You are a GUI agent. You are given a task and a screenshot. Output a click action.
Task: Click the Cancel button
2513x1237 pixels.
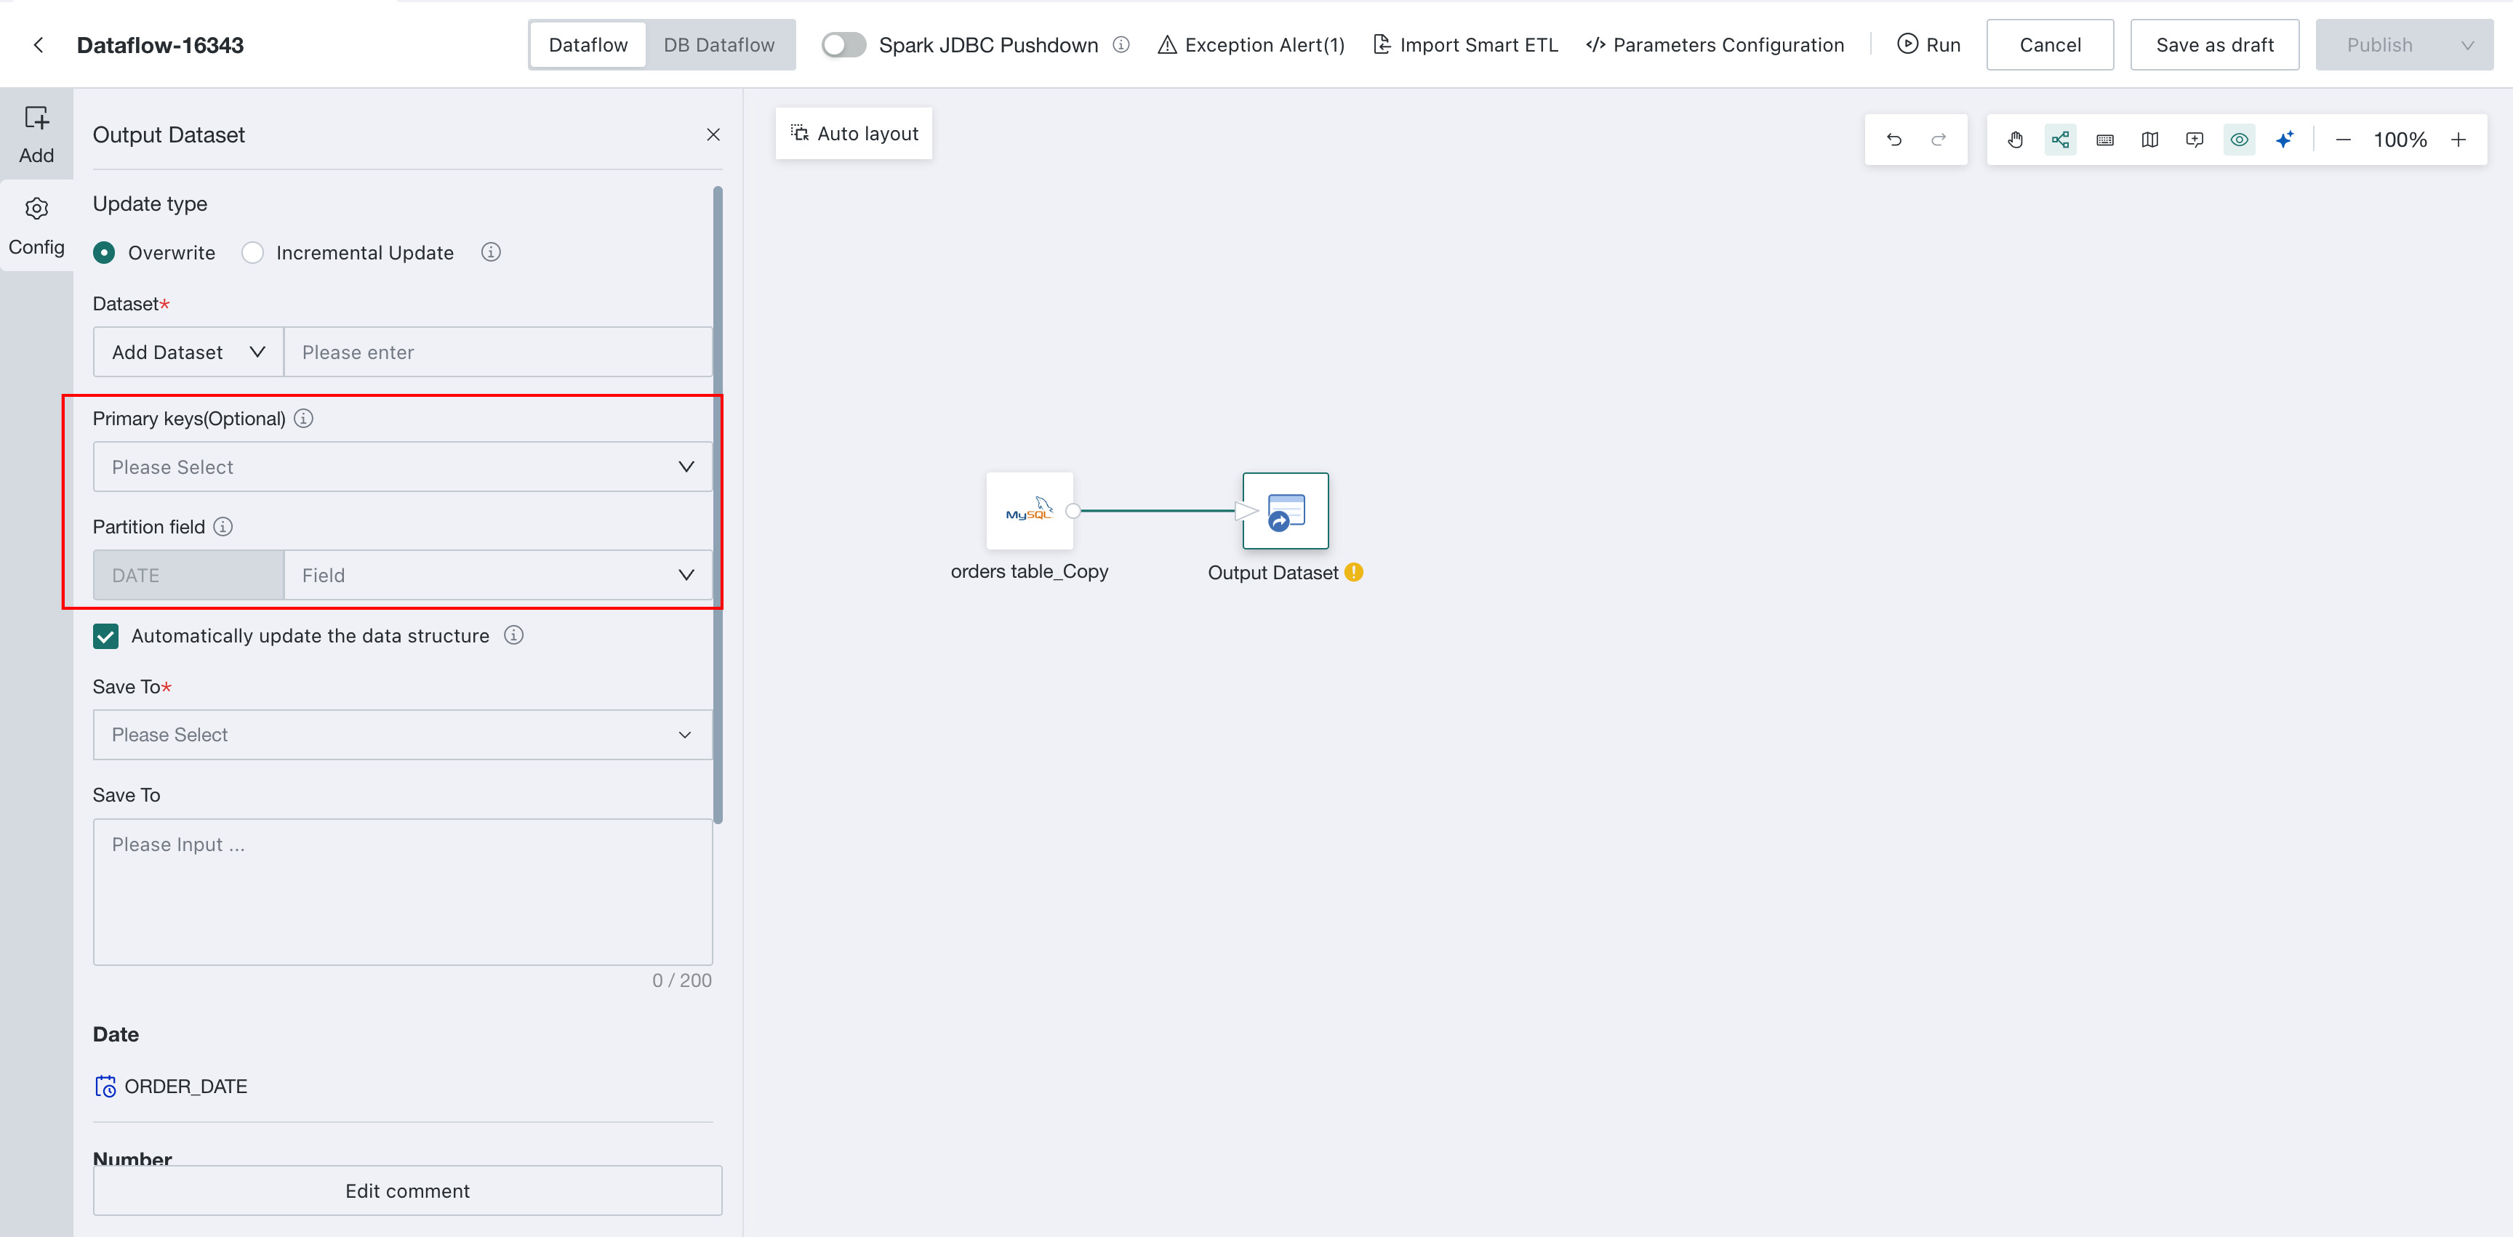click(2050, 45)
